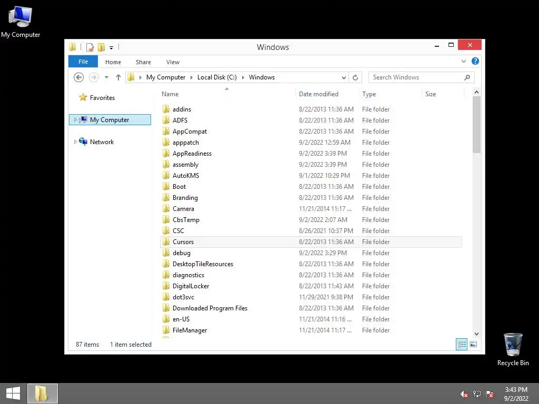Open the Action Center flag tray icon

(490, 394)
